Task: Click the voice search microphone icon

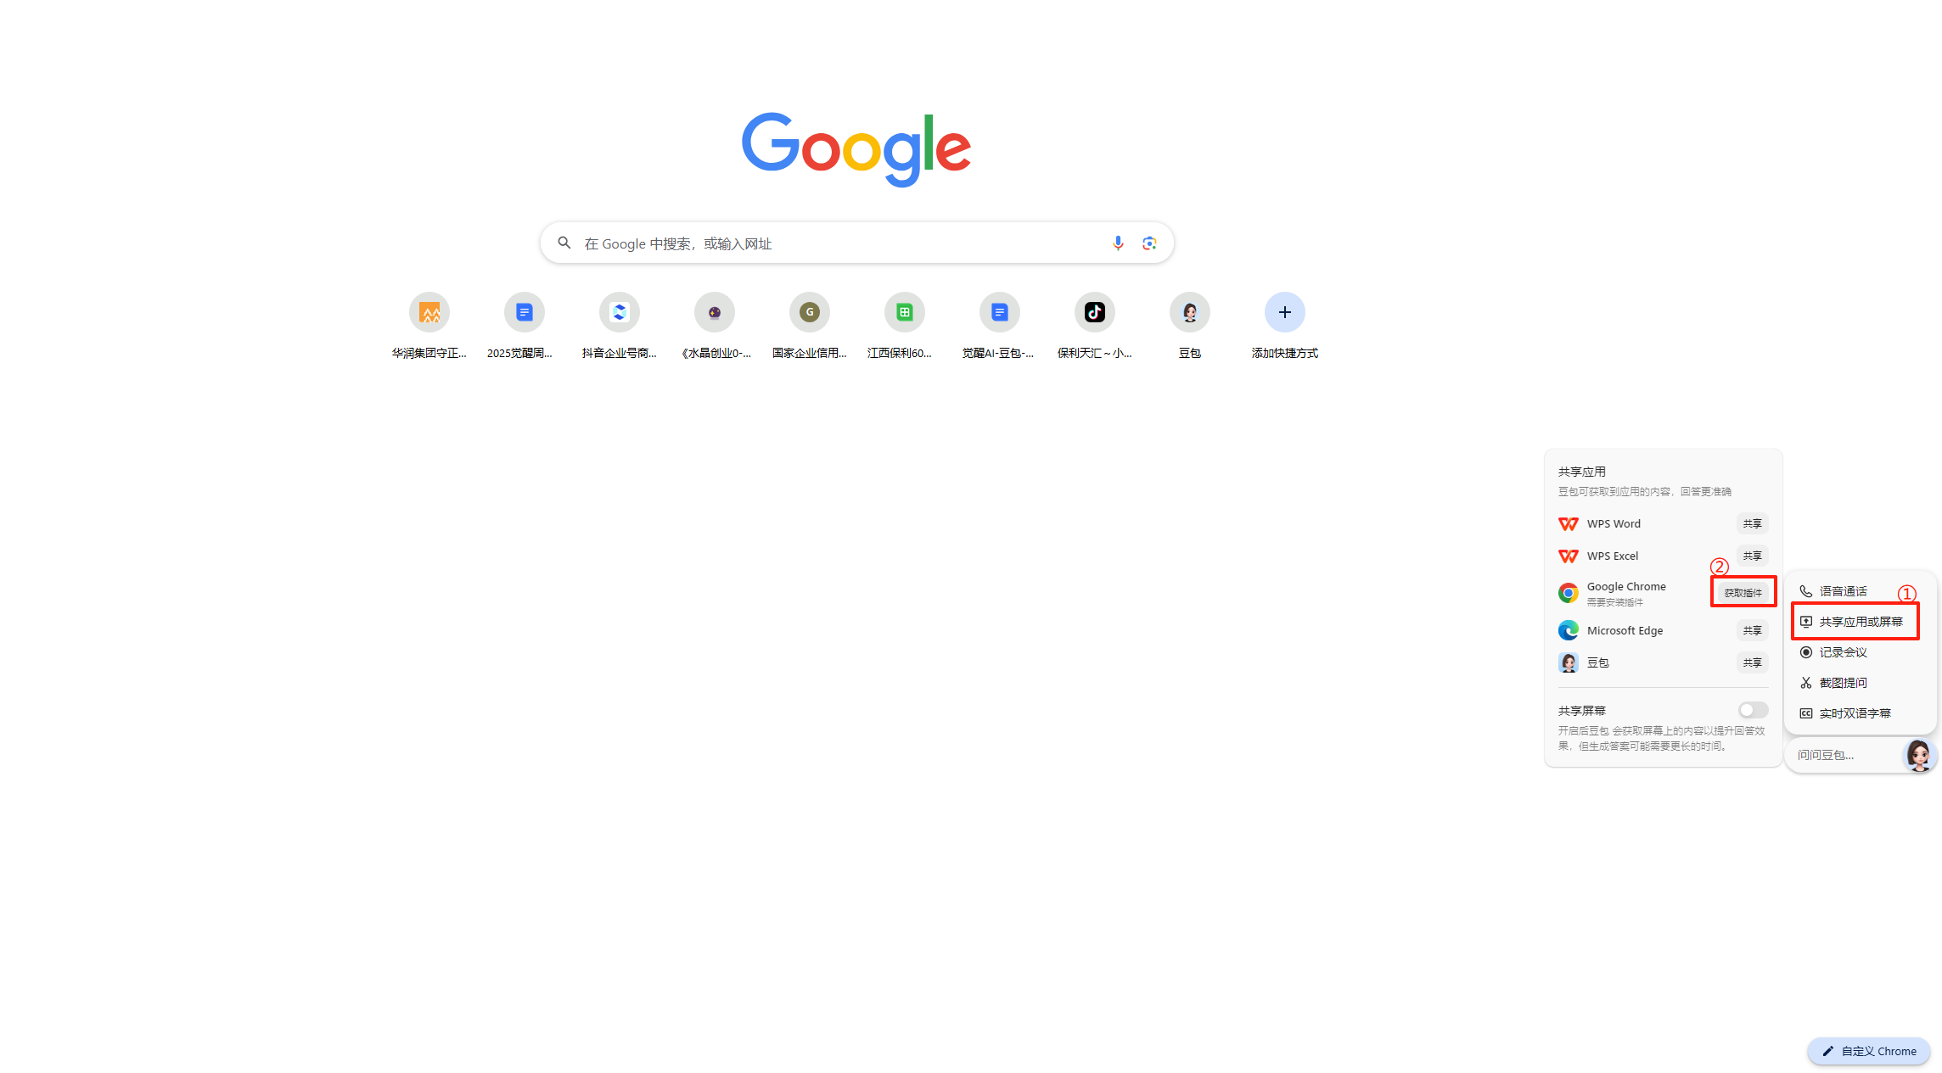Action: (1118, 243)
